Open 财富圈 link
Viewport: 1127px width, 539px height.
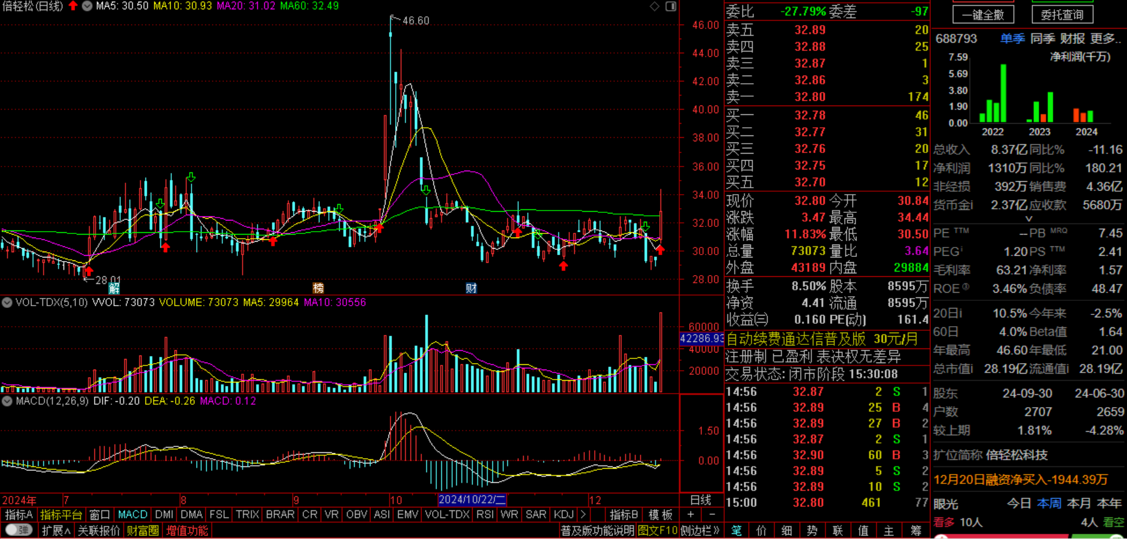[143, 531]
